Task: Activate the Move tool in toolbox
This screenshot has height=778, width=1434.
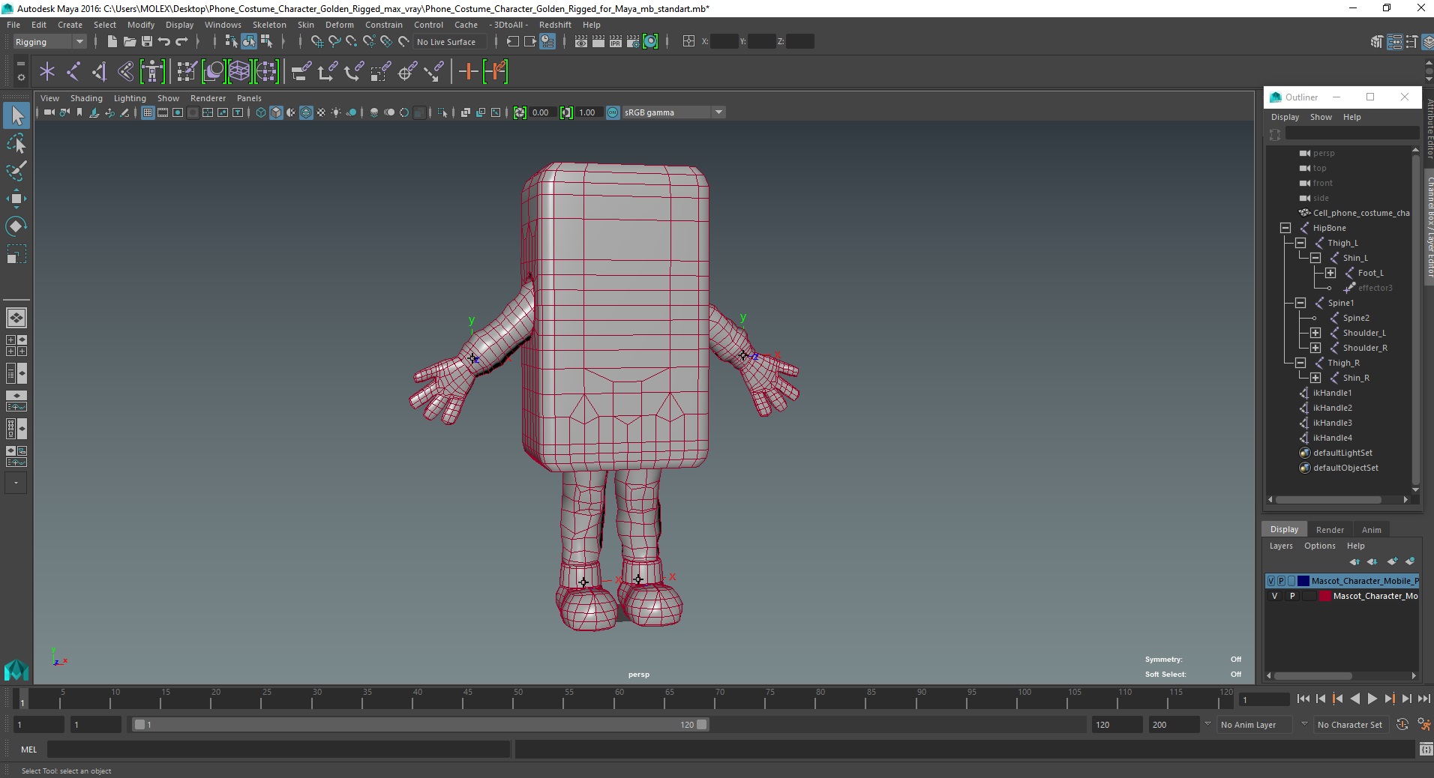Action: [x=16, y=199]
